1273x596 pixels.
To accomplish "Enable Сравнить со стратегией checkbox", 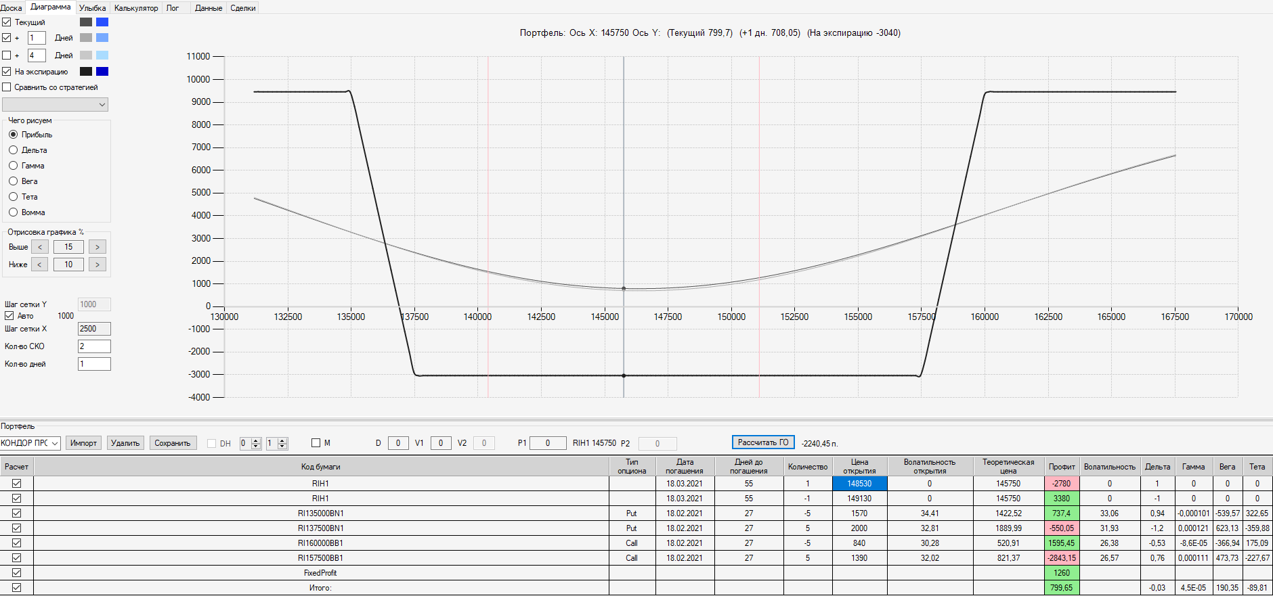I will pos(7,87).
